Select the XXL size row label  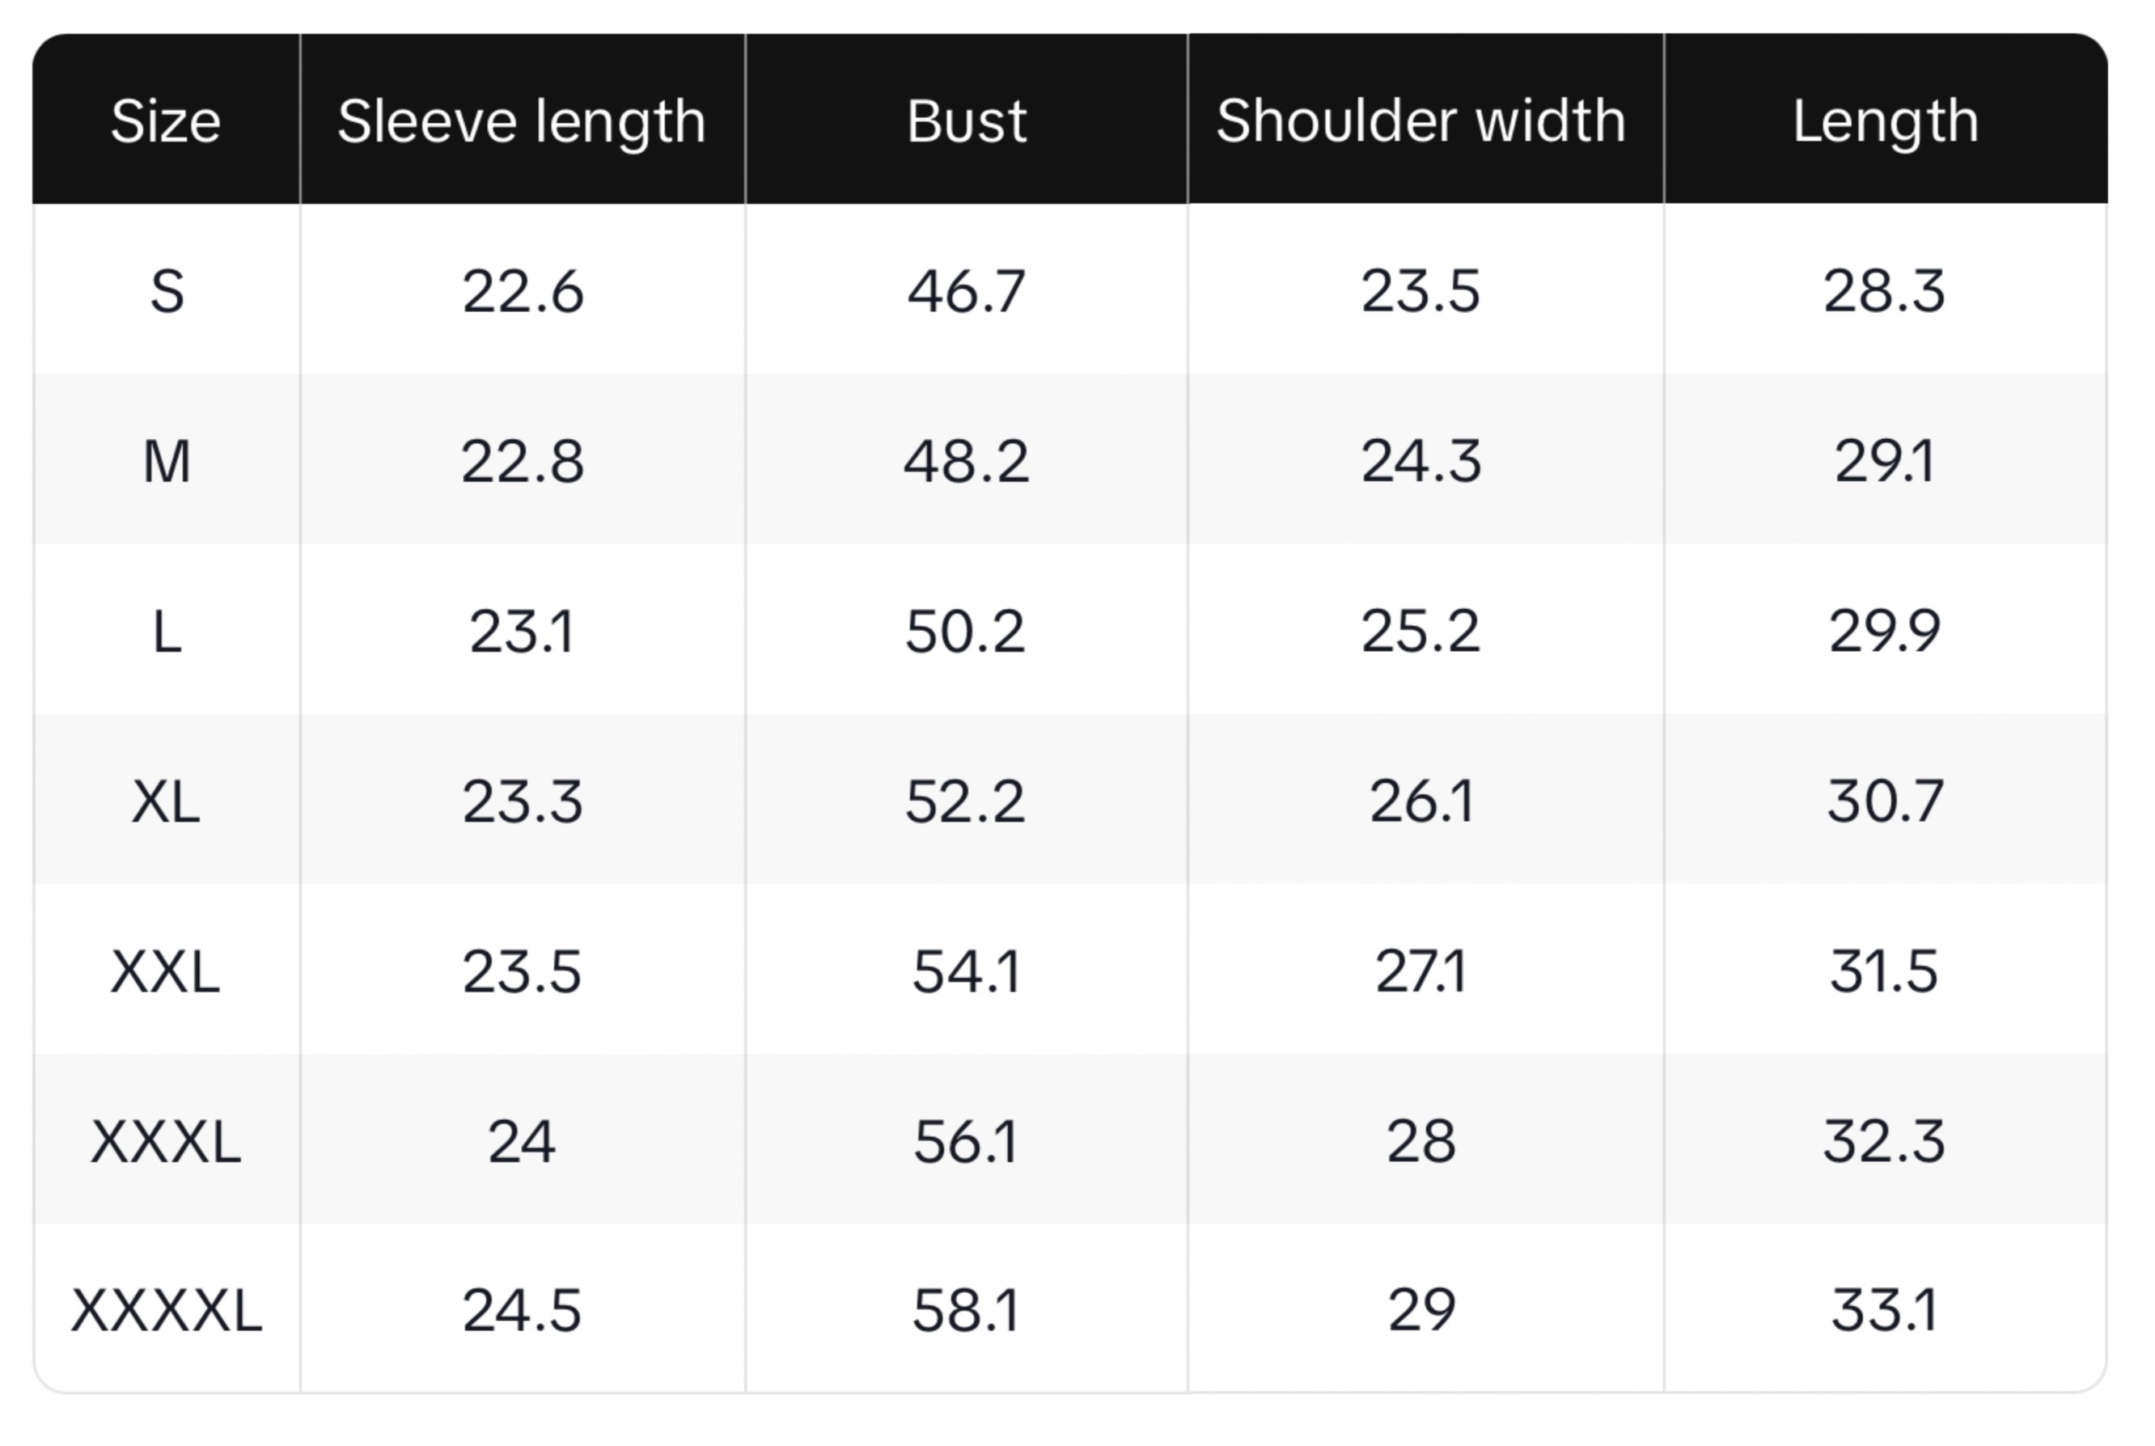166,972
